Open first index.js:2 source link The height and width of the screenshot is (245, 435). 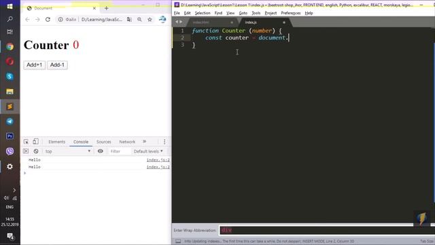pos(158,160)
